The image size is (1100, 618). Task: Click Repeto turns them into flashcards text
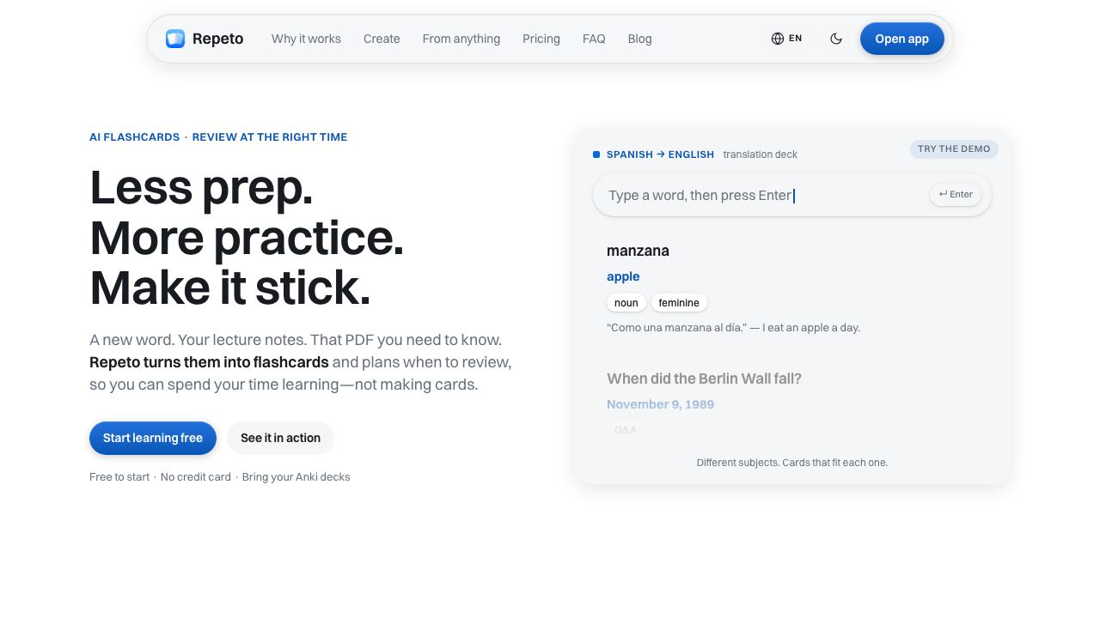coord(209,362)
